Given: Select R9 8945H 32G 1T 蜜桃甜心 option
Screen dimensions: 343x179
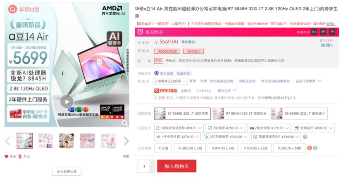Looking at the screenshot, I should pos(299,113).
